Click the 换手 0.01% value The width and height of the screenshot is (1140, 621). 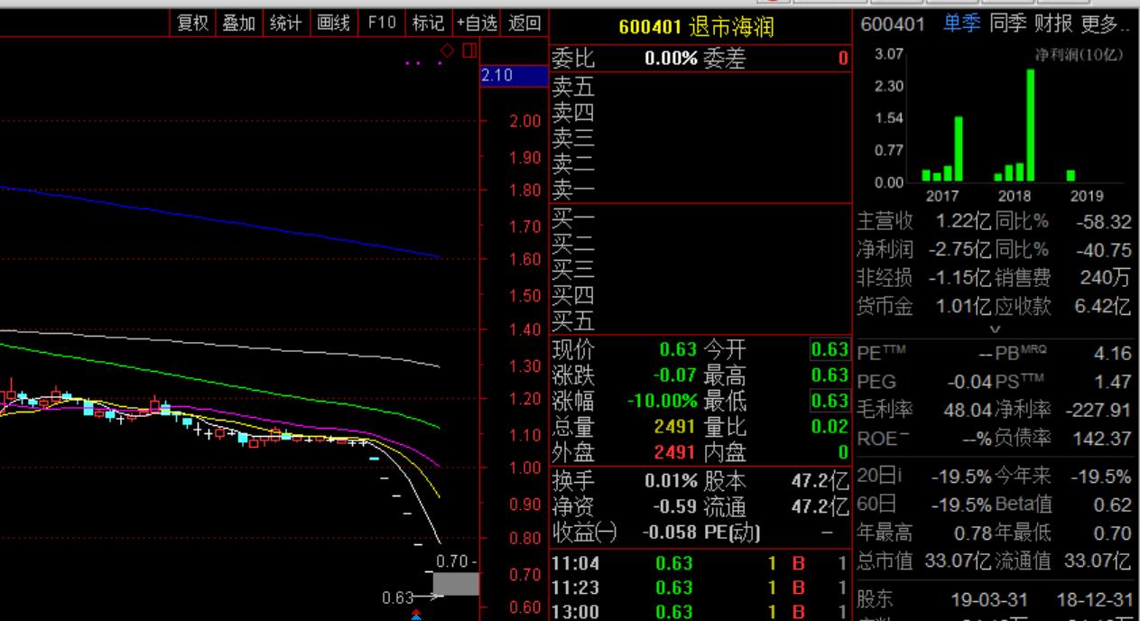click(671, 482)
